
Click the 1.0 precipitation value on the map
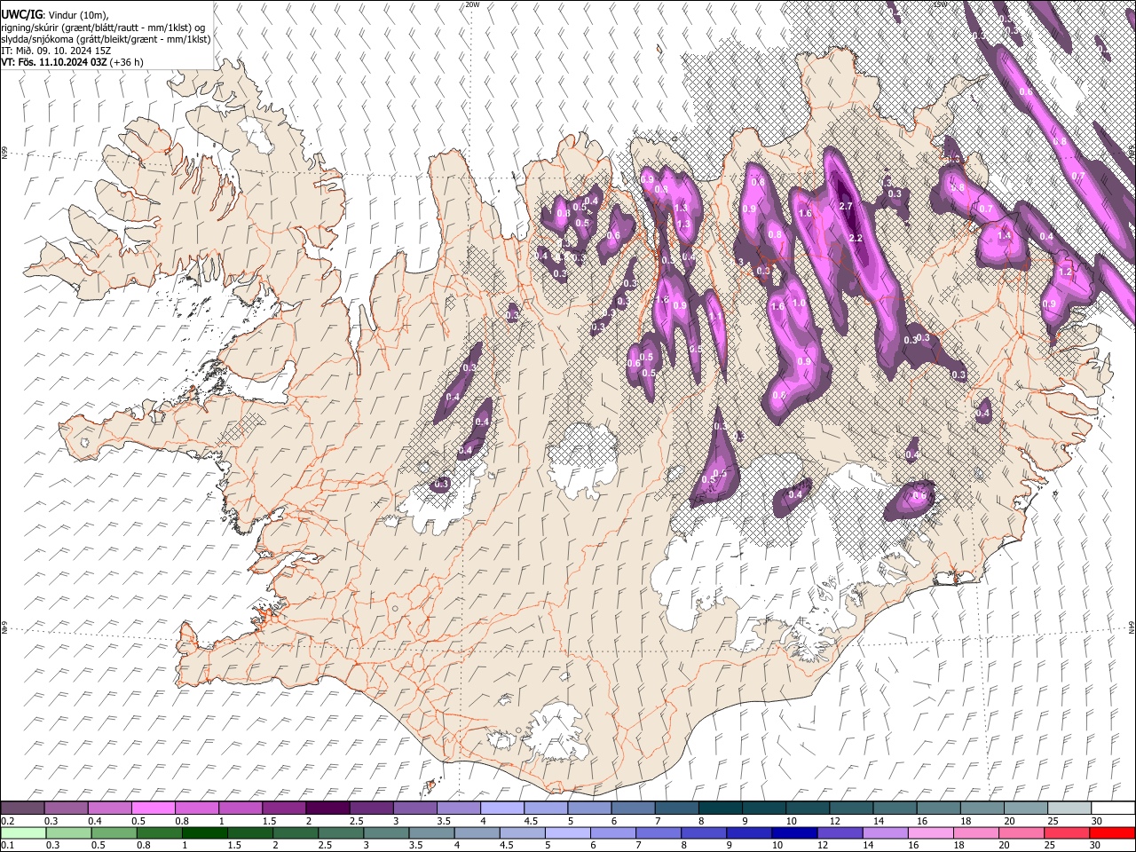(799, 304)
